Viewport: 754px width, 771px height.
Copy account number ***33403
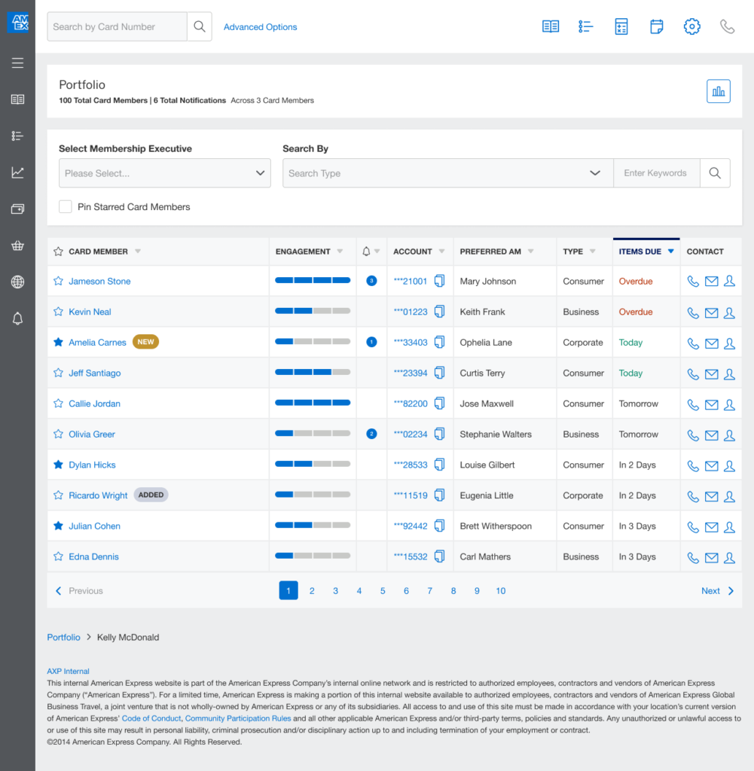pos(440,343)
